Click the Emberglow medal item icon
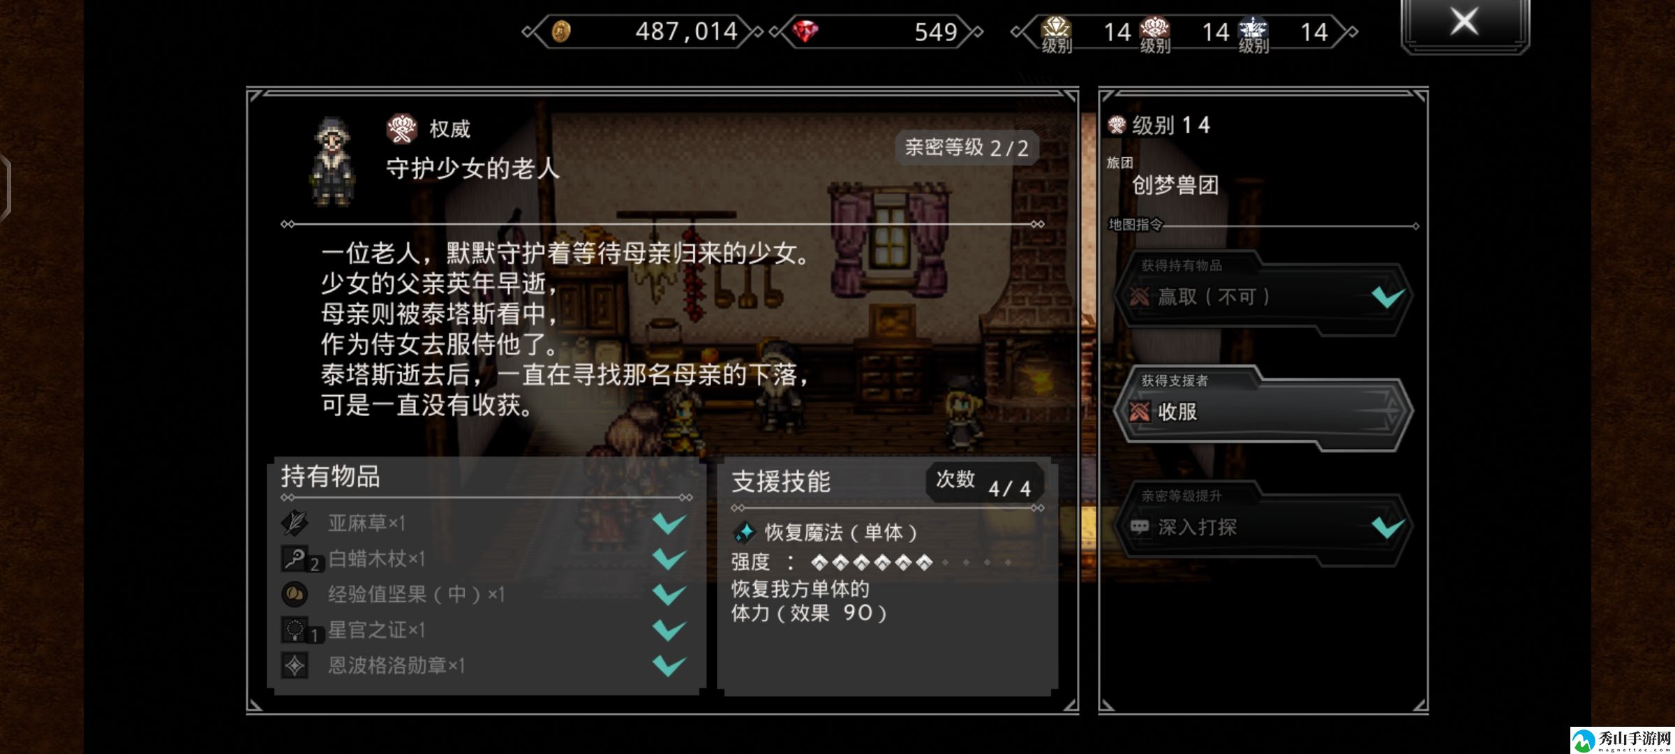Image resolution: width=1675 pixels, height=754 pixels. click(x=295, y=665)
